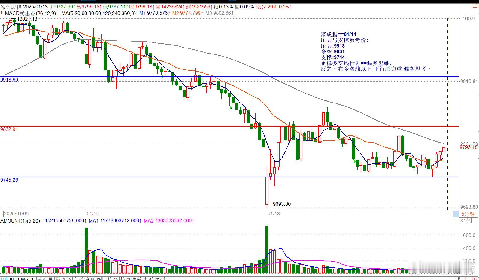The image size is (479, 280).
Task: Click the 9693.80 low price label on chart
Action: pos(282,204)
